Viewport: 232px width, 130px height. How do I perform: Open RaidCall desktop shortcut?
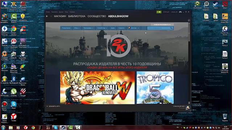(4, 43)
